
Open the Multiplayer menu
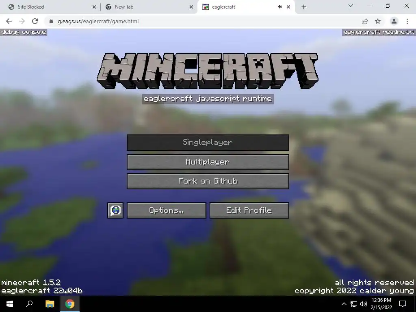pos(208,162)
